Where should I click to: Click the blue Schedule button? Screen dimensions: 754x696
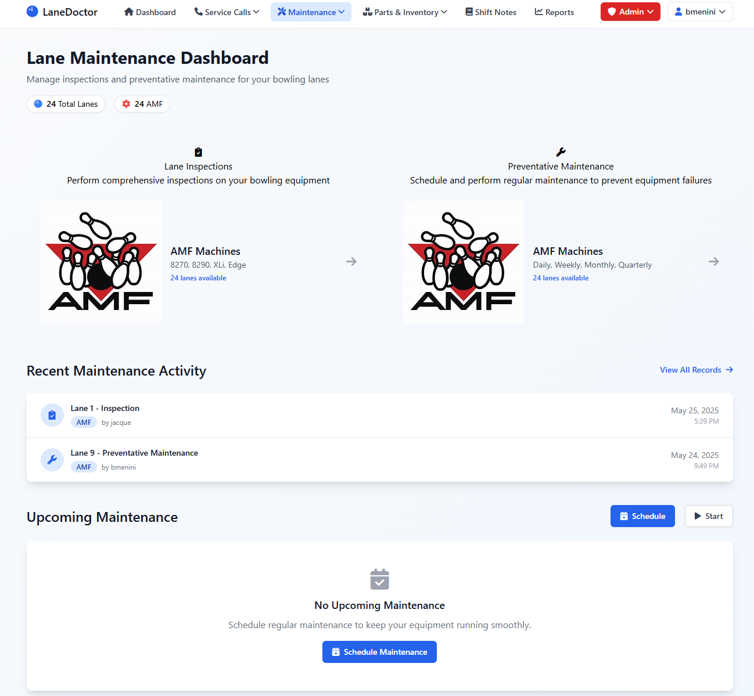[x=642, y=516]
